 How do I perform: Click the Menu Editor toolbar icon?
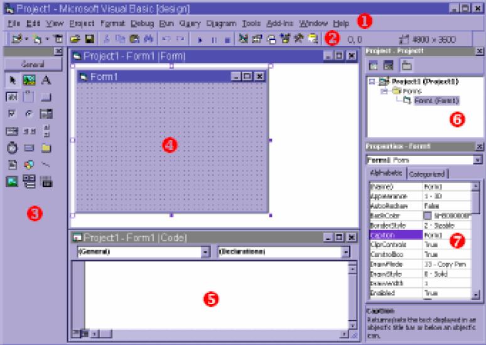pos(58,39)
